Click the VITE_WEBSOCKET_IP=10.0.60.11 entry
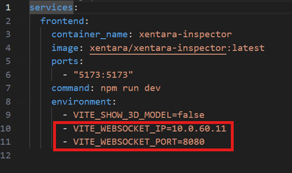Screen dimensions: 292x173 [x=150, y=129]
